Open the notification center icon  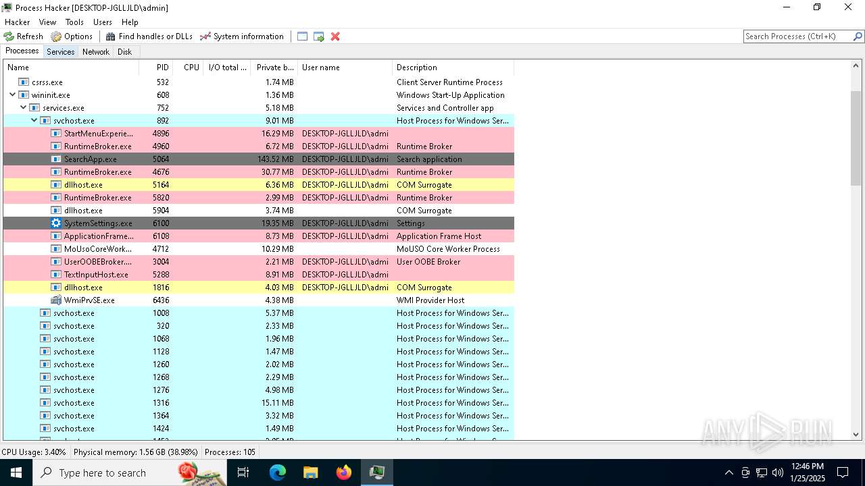click(843, 473)
